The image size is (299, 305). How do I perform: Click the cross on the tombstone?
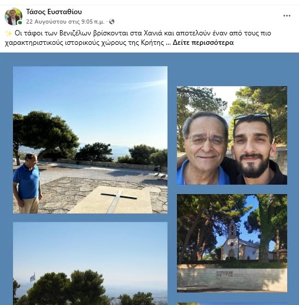(x=119, y=201)
